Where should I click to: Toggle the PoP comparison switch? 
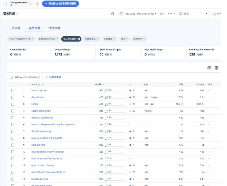pyautogui.click(x=162, y=14)
